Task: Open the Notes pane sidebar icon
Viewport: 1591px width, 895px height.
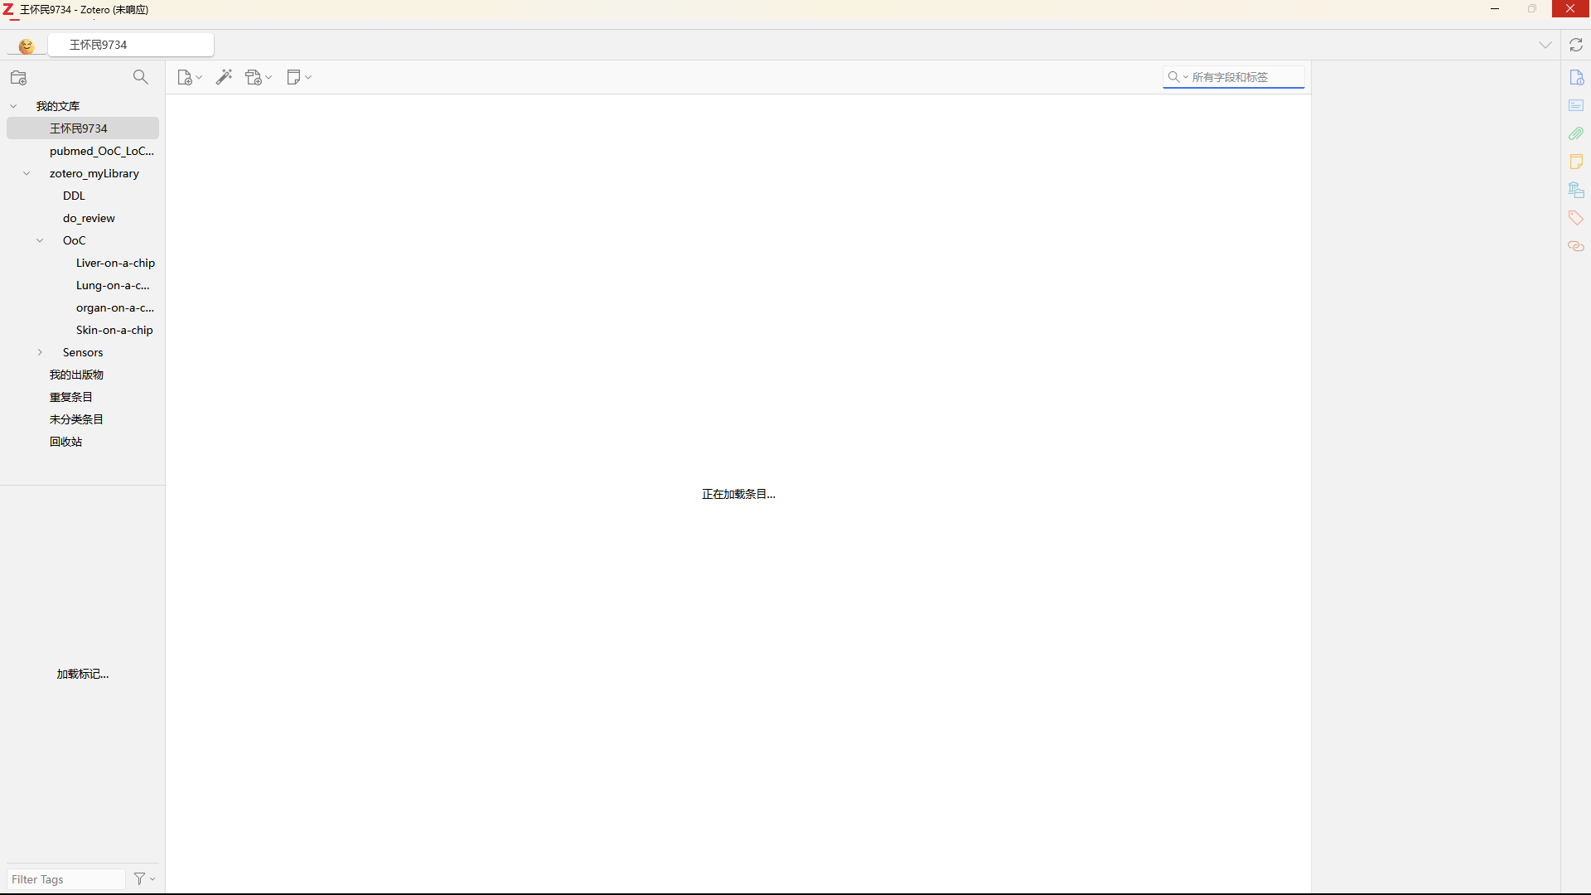Action: tap(1576, 162)
